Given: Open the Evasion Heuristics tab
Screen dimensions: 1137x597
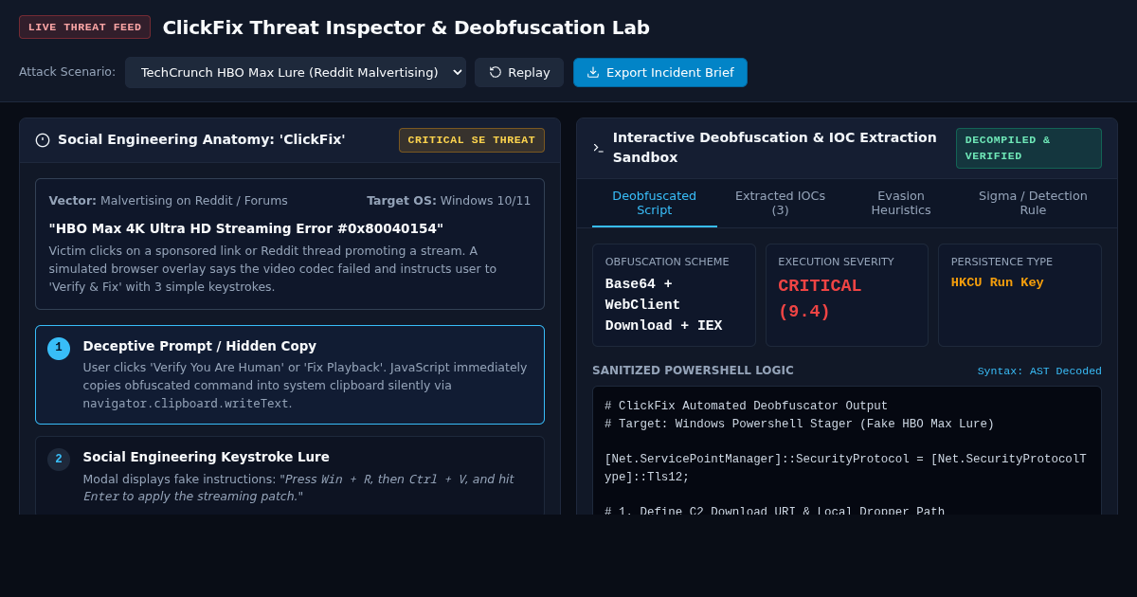Looking at the screenshot, I should coord(901,203).
